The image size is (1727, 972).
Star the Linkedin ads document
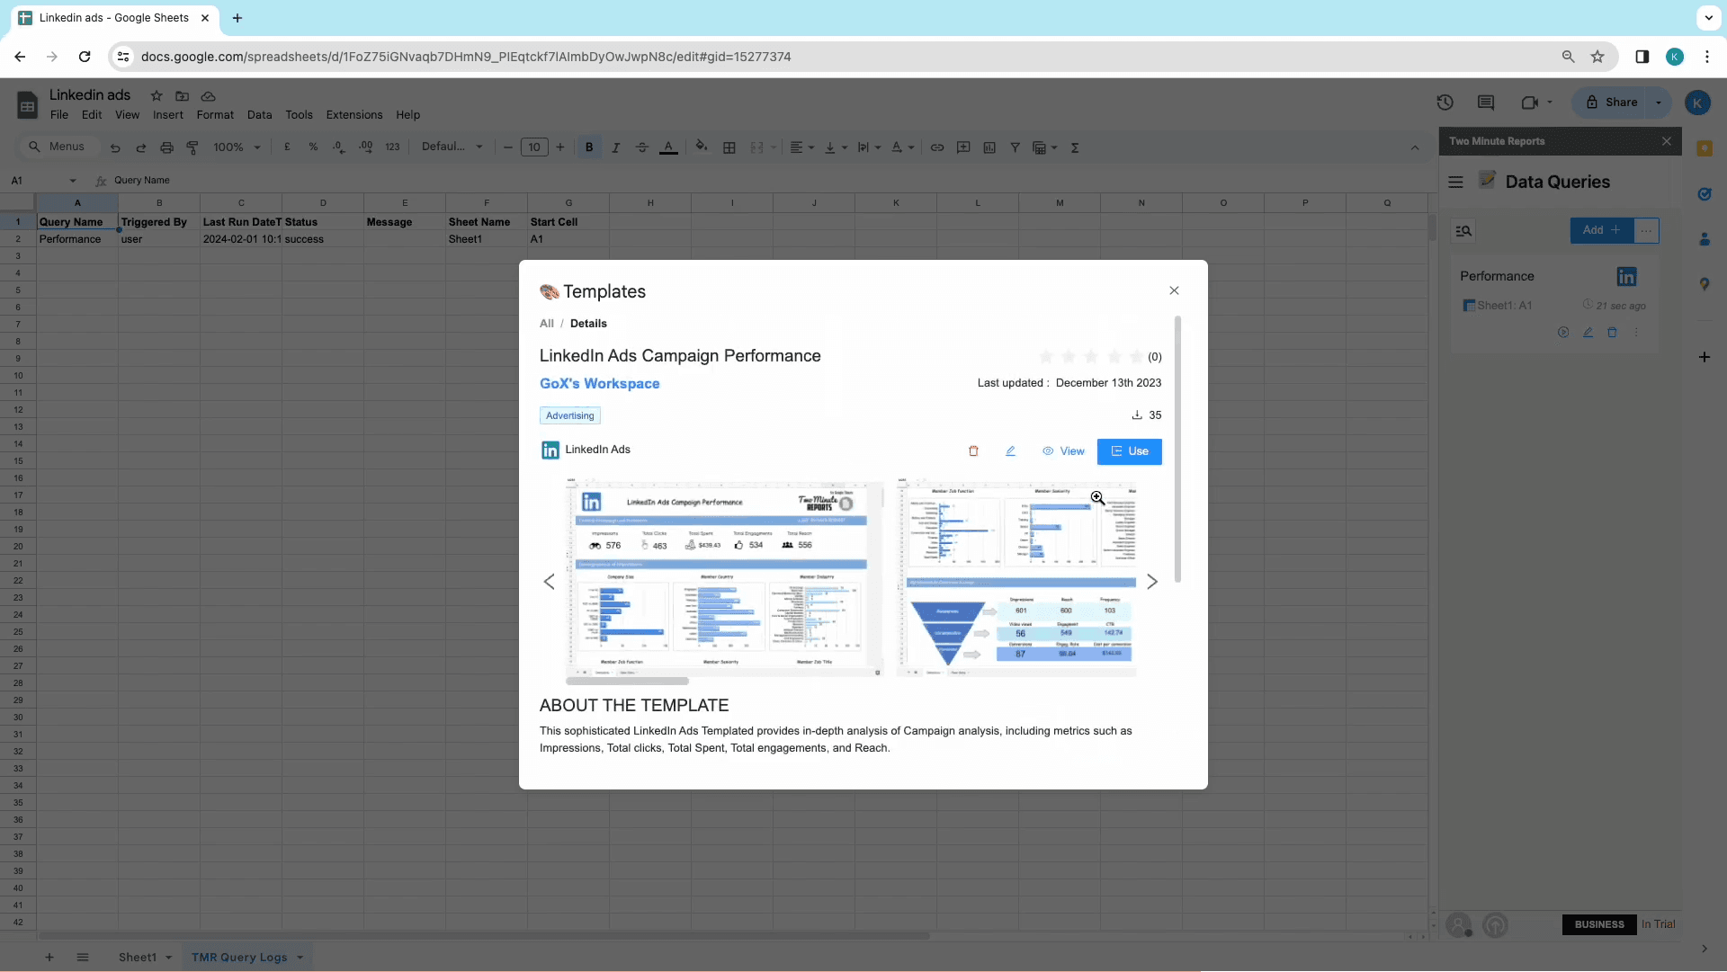(157, 95)
